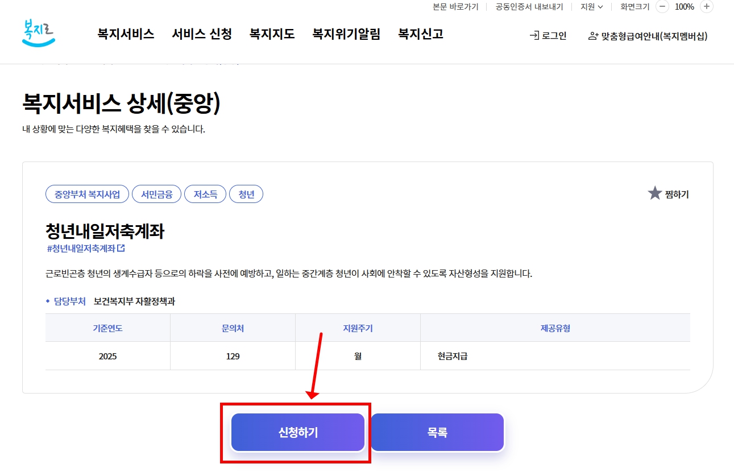Open the 복지서비스 menu
734x472 pixels.
pos(126,34)
